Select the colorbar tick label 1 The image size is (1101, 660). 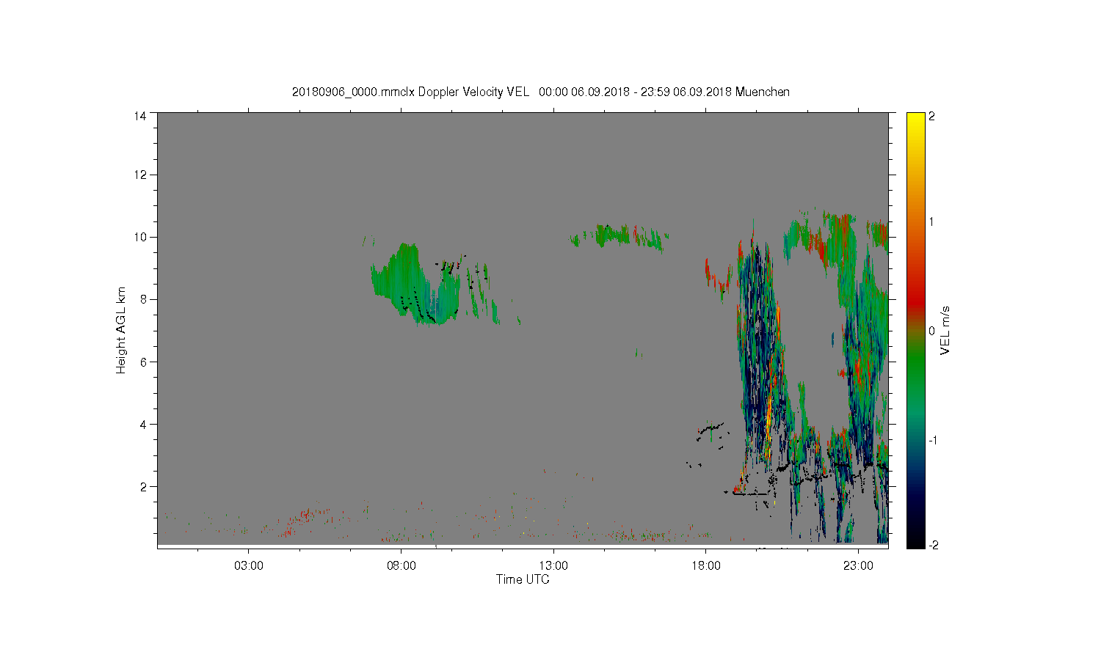point(932,221)
